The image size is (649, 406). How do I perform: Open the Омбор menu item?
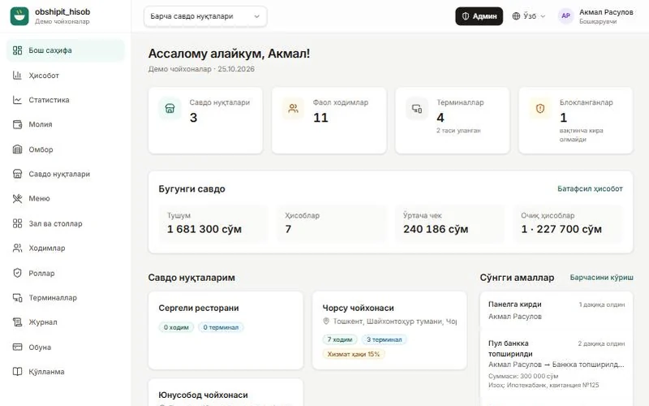66,149
